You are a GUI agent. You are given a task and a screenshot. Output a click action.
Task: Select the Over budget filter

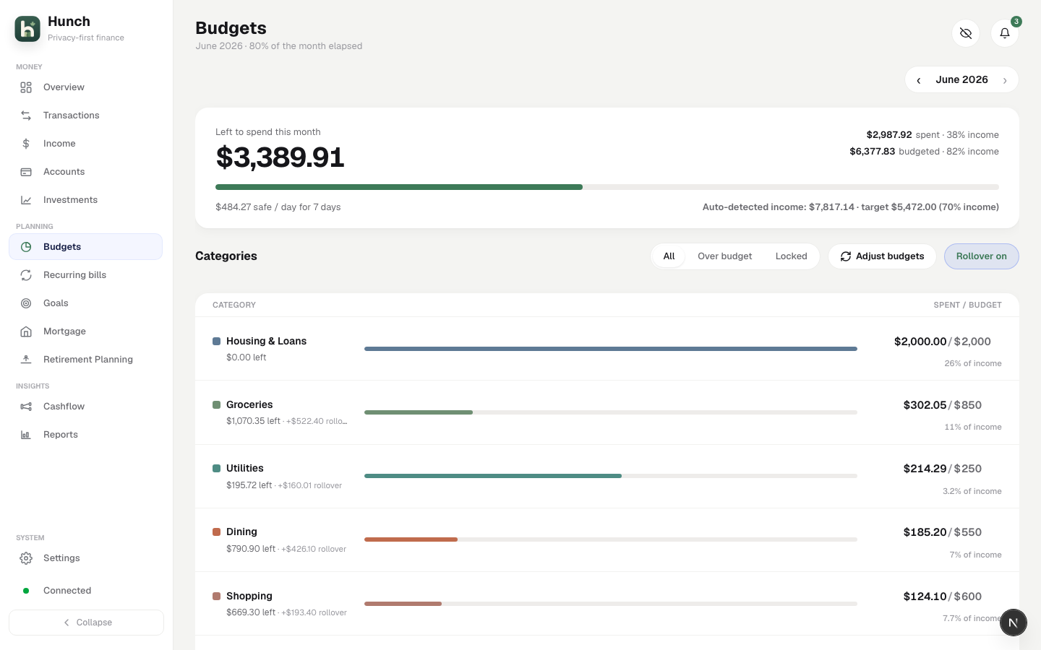[x=724, y=256]
